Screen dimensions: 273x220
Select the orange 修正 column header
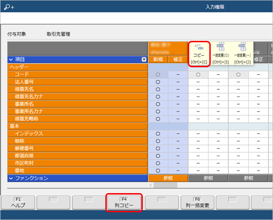click(x=178, y=60)
